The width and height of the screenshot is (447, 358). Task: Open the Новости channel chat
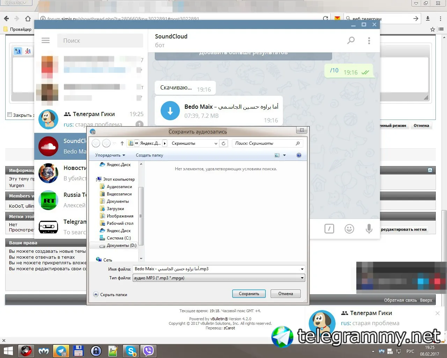pos(60,173)
